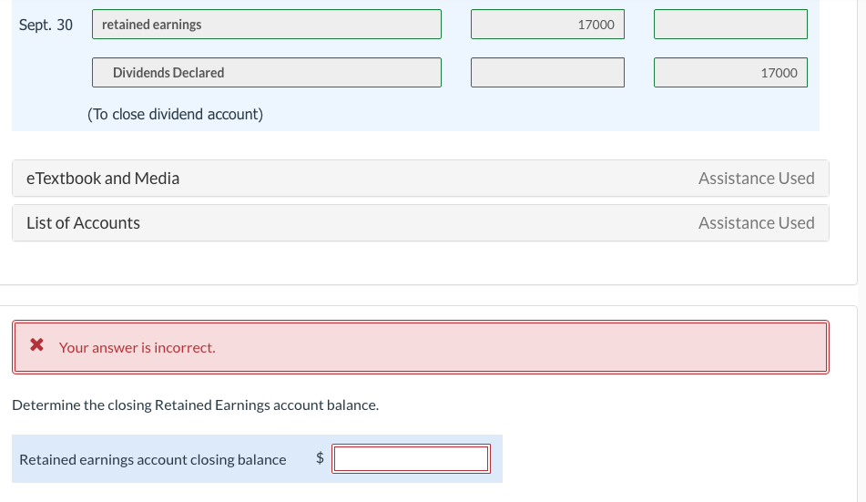Click the 'Dividends Declared' account title field
Screen dimensions: 866x502
(x=267, y=72)
